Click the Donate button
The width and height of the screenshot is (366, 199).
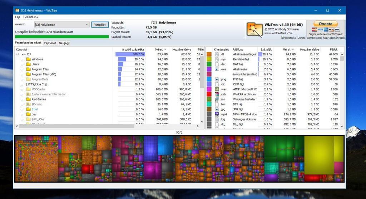(x=325, y=24)
